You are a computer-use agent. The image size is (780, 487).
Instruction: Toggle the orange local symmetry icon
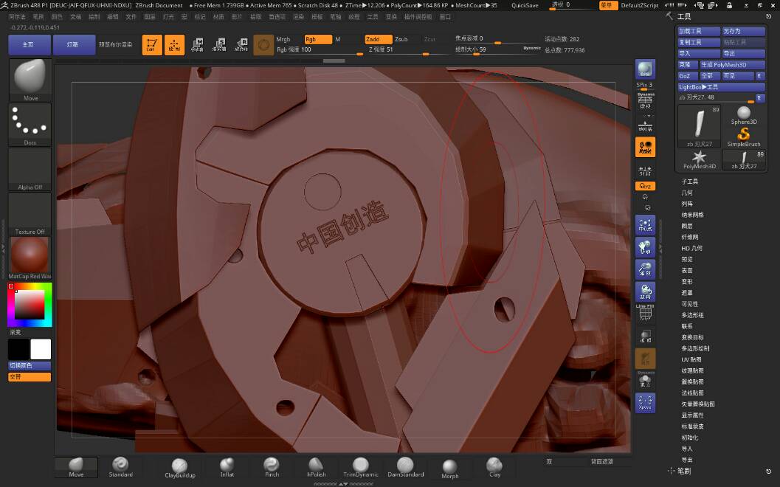click(x=645, y=148)
